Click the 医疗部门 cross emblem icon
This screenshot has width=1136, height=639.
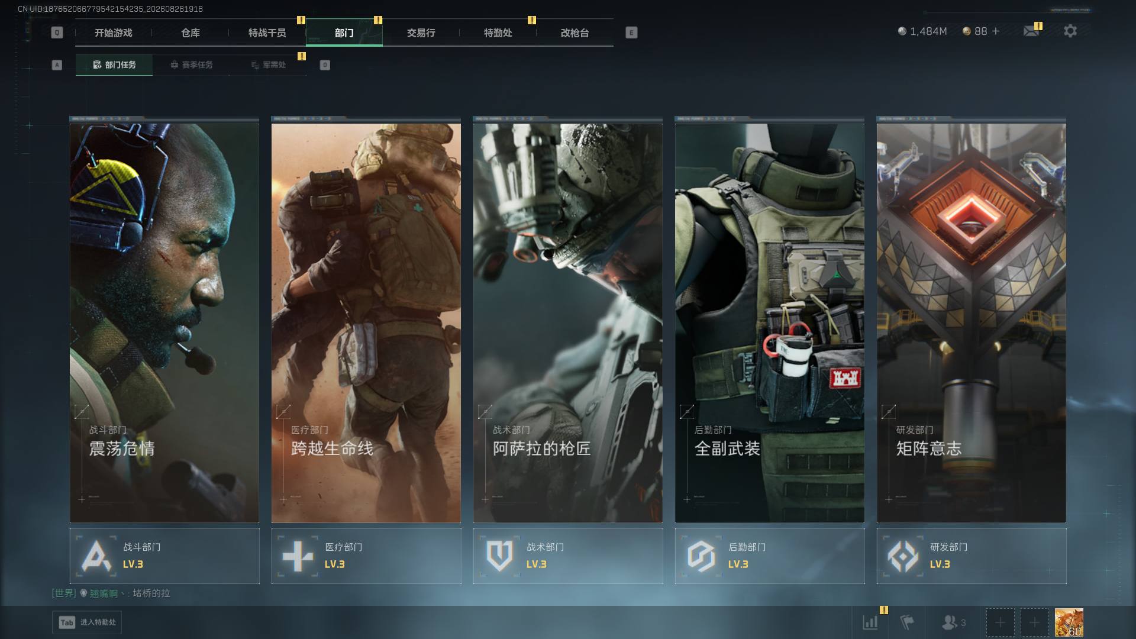pyautogui.click(x=298, y=556)
